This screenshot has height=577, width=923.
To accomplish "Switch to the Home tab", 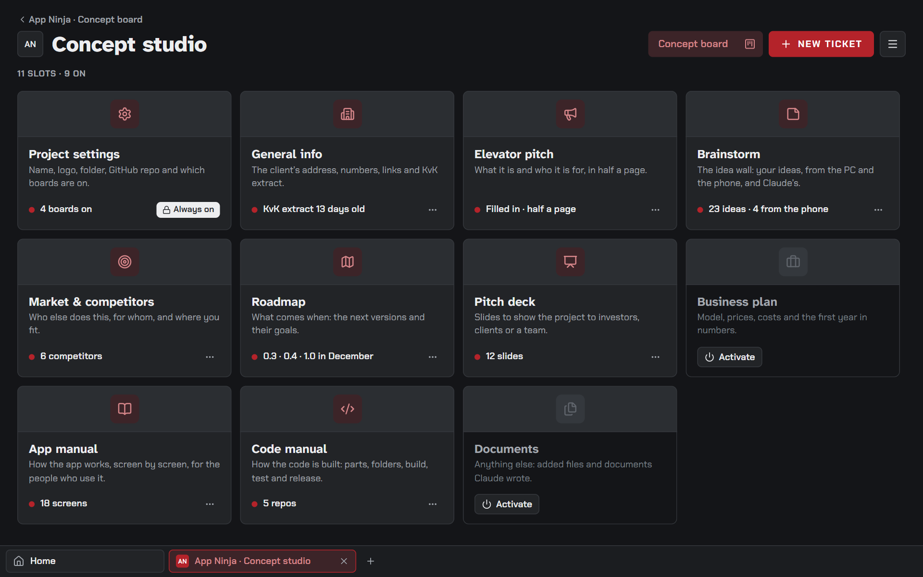I will point(85,561).
